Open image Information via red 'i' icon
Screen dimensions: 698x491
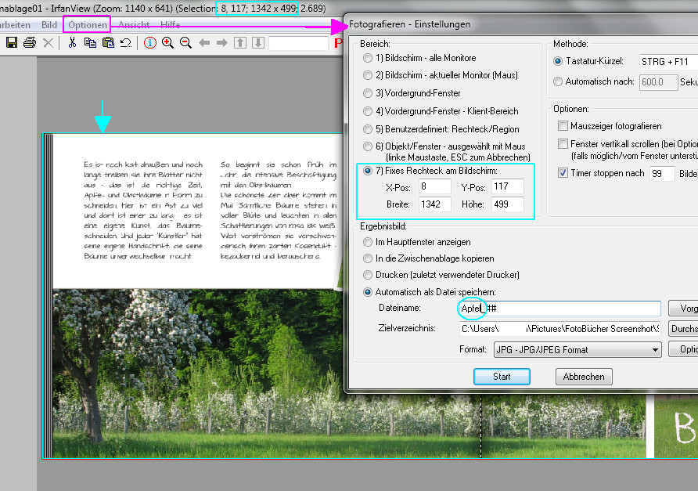[x=150, y=43]
